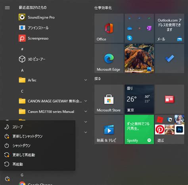Choose 更新してシャットダウン in power menu
The image size is (188, 185).
38,136
